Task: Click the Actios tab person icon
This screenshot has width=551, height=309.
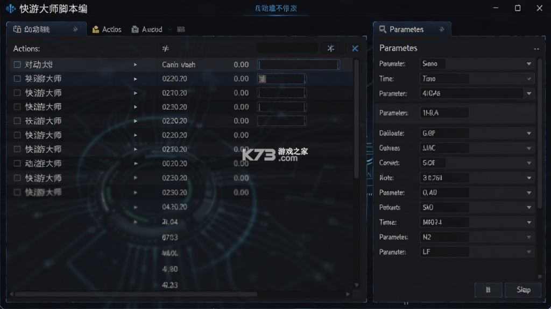Action: pos(96,30)
